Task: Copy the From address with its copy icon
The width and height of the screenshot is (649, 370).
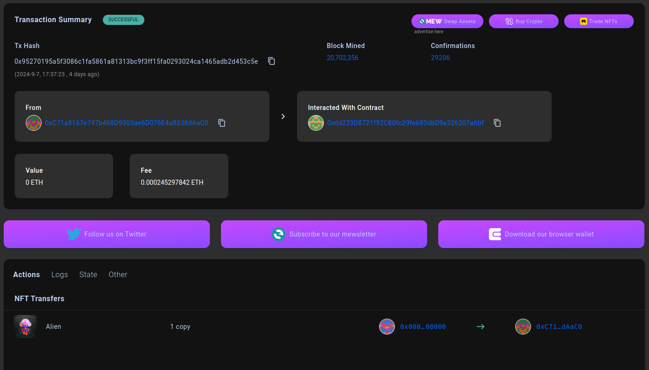Action: coord(221,123)
